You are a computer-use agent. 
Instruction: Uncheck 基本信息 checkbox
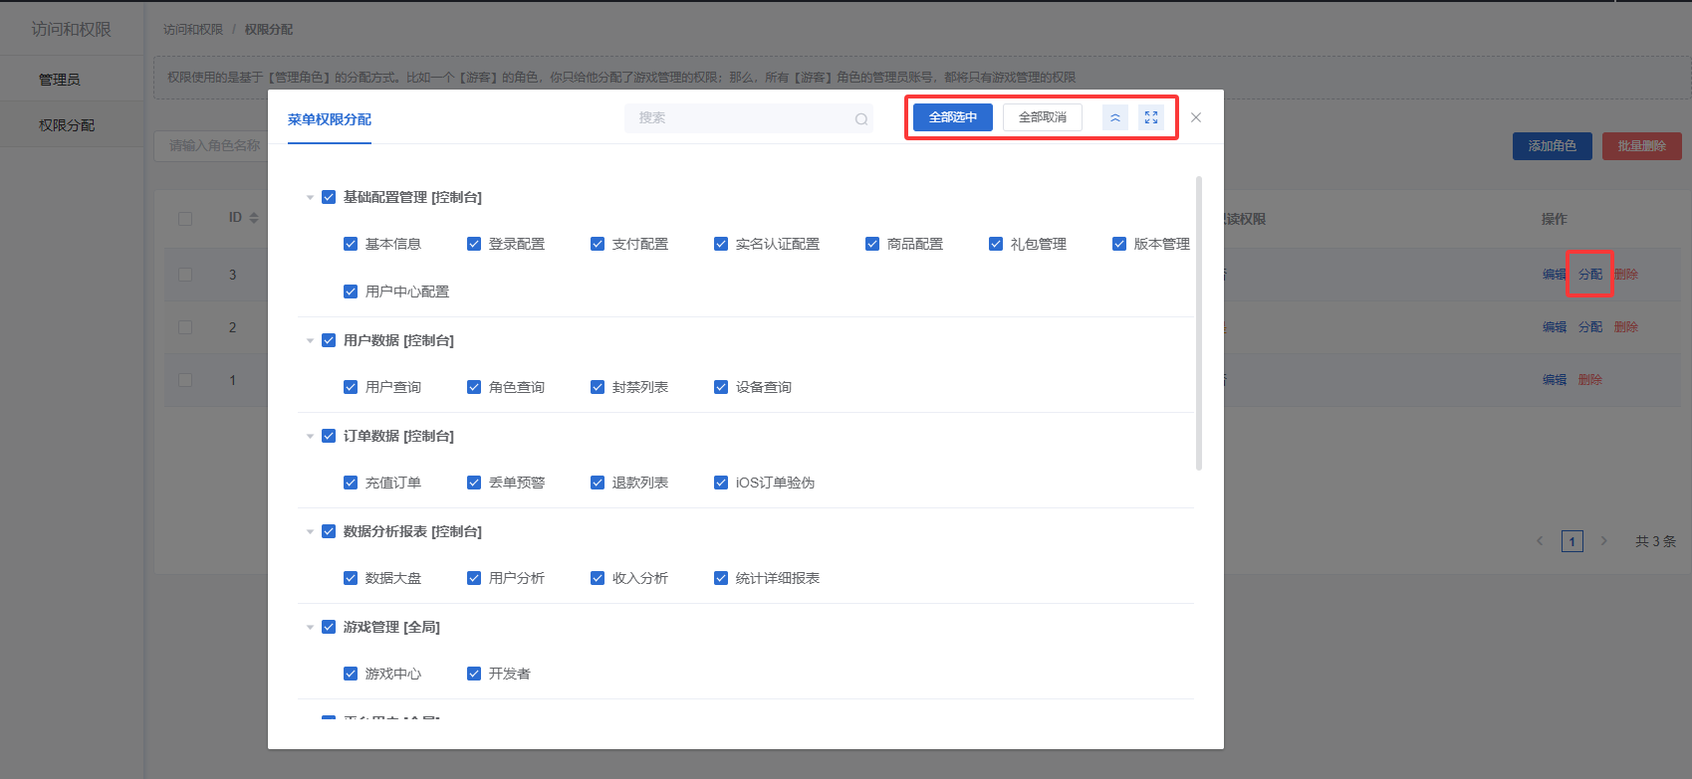(351, 244)
